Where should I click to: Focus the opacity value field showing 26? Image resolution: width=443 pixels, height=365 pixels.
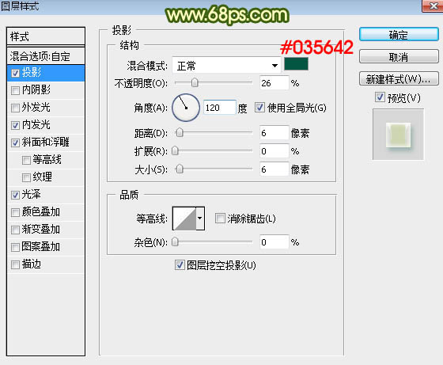click(x=274, y=83)
